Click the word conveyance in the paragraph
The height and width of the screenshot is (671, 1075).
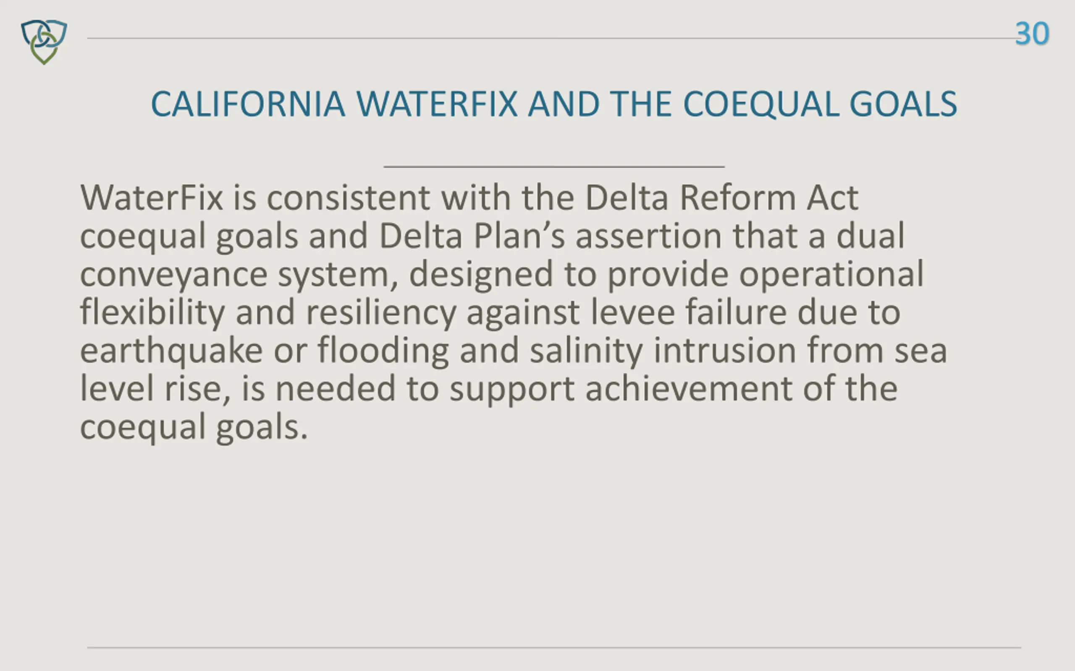(174, 274)
